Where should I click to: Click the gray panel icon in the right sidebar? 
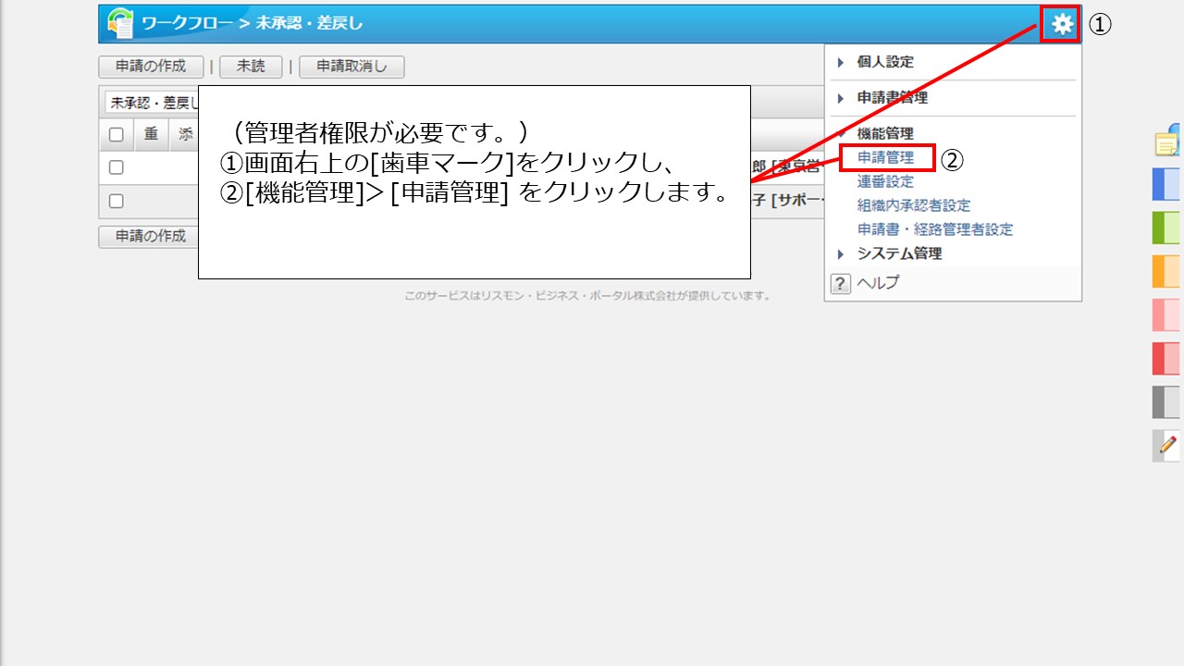[x=1166, y=401]
